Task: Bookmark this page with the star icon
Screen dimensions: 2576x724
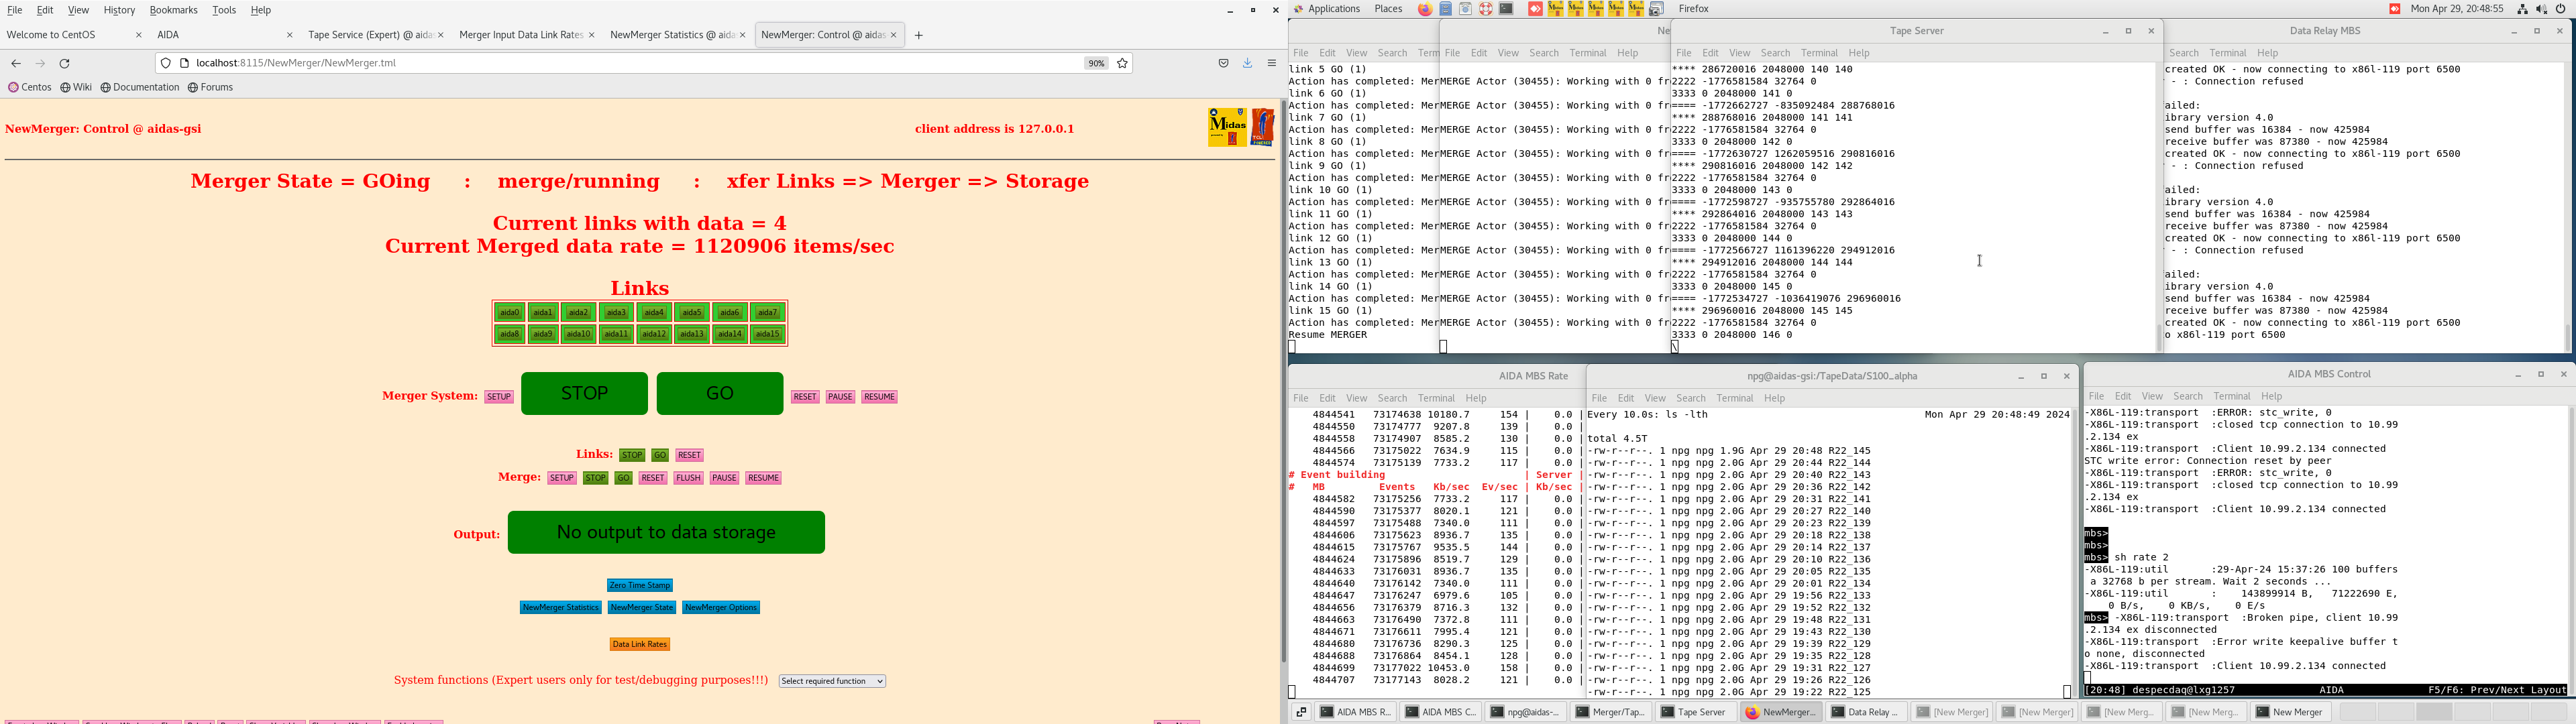Action: click(x=1123, y=63)
